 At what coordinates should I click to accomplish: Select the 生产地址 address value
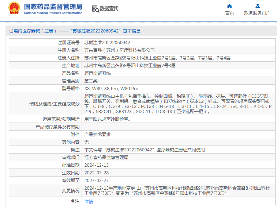(130, 66)
